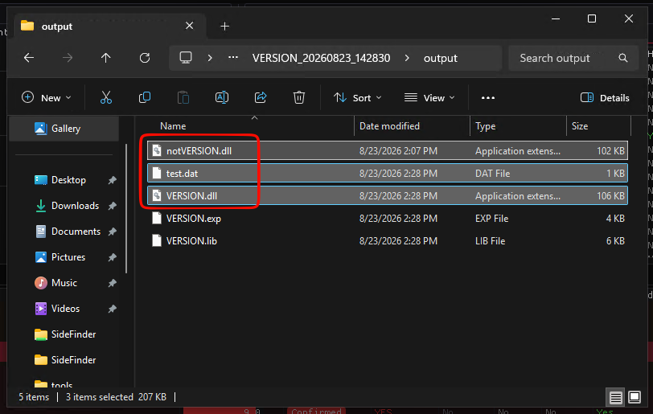Image resolution: width=653 pixels, height=414 pixels.
Task: Click the pin icon next to Downloads
Action: (x=112, y=206)
